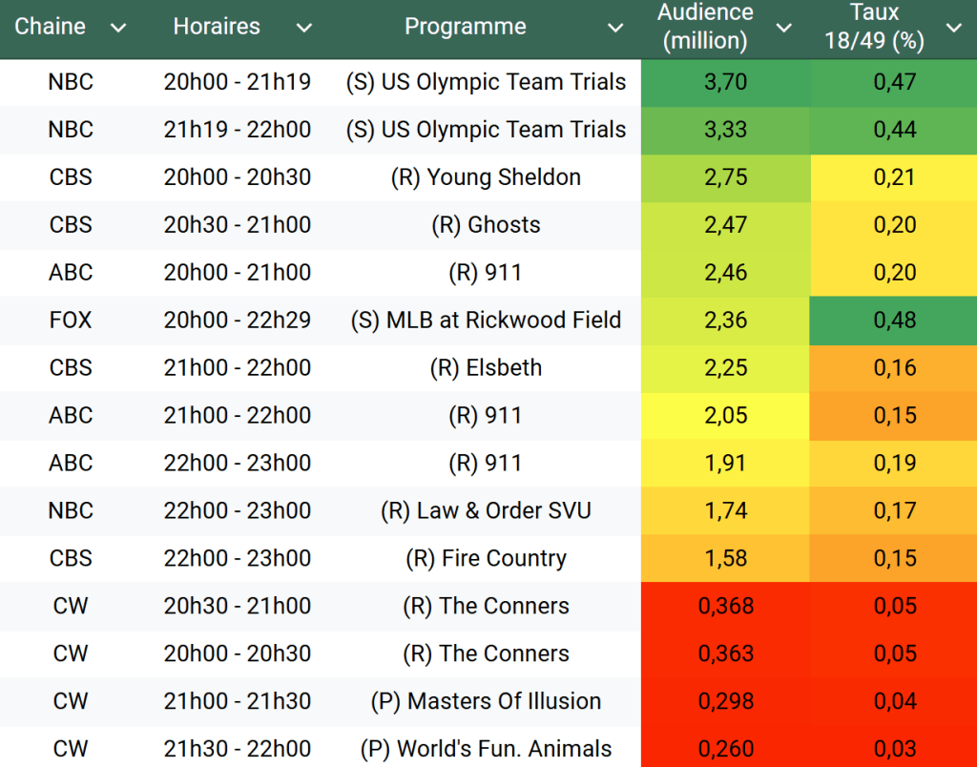Click the 0,48 rate cell for FOX
Screen dimensions: 977x767
pos(894,321)
